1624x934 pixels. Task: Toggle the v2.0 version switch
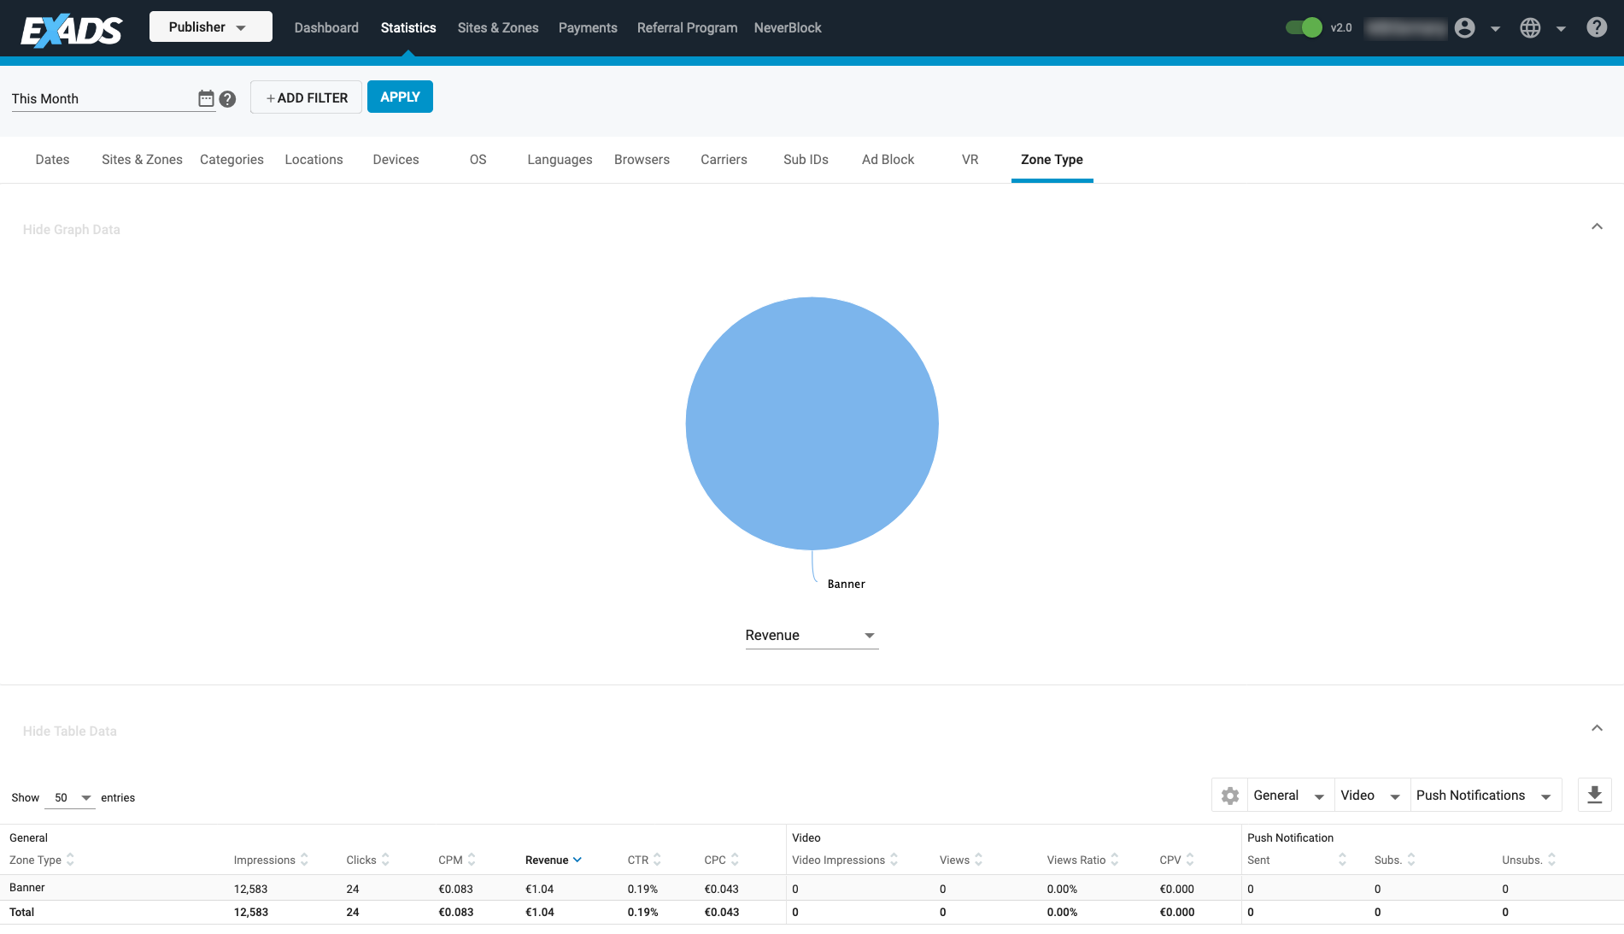pyautogui.click(x=1304, y=27)
